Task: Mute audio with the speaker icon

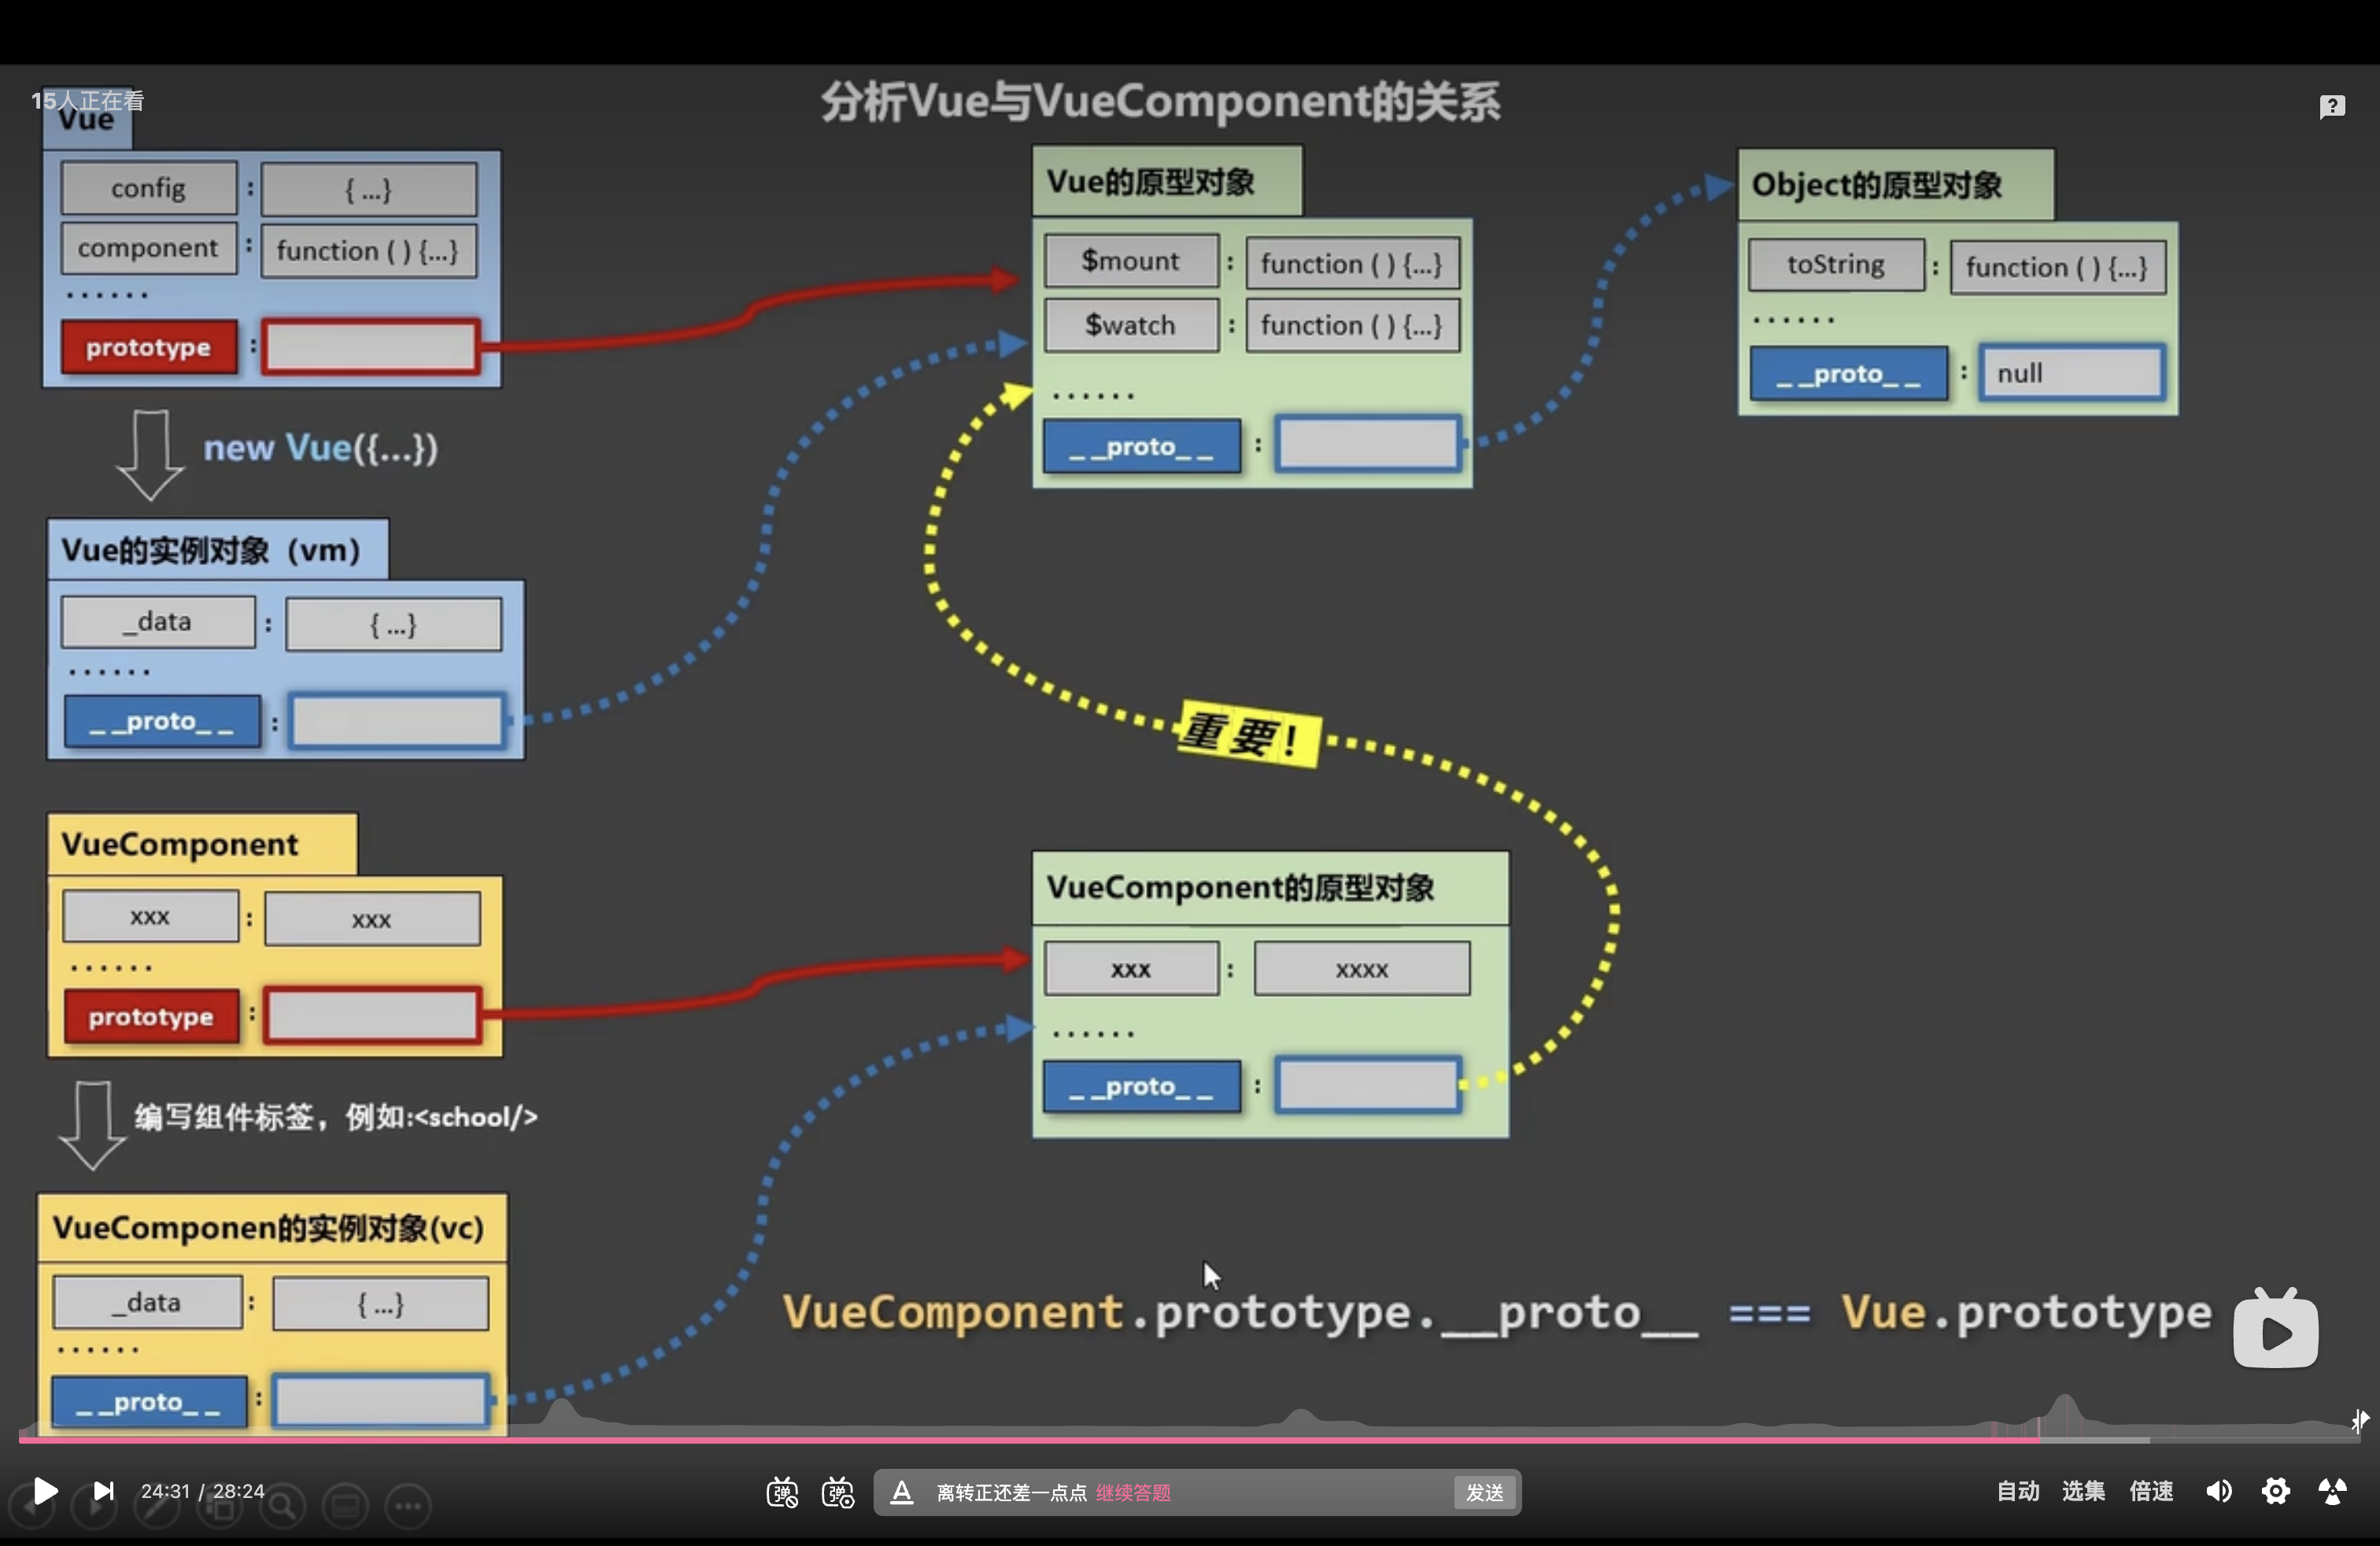Action: coord(2218,1491)
